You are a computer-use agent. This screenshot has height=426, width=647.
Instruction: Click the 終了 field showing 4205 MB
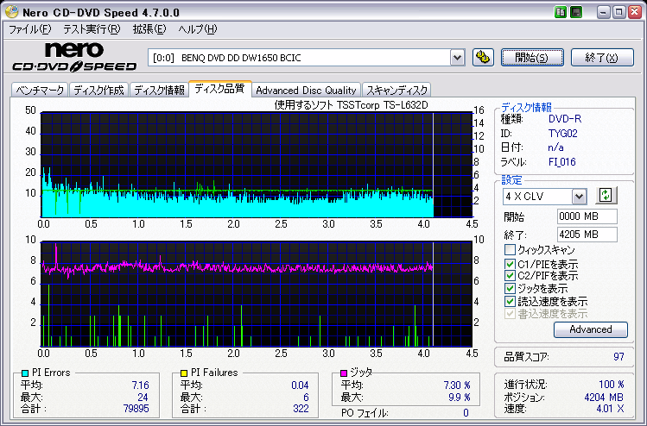point(587,235)
